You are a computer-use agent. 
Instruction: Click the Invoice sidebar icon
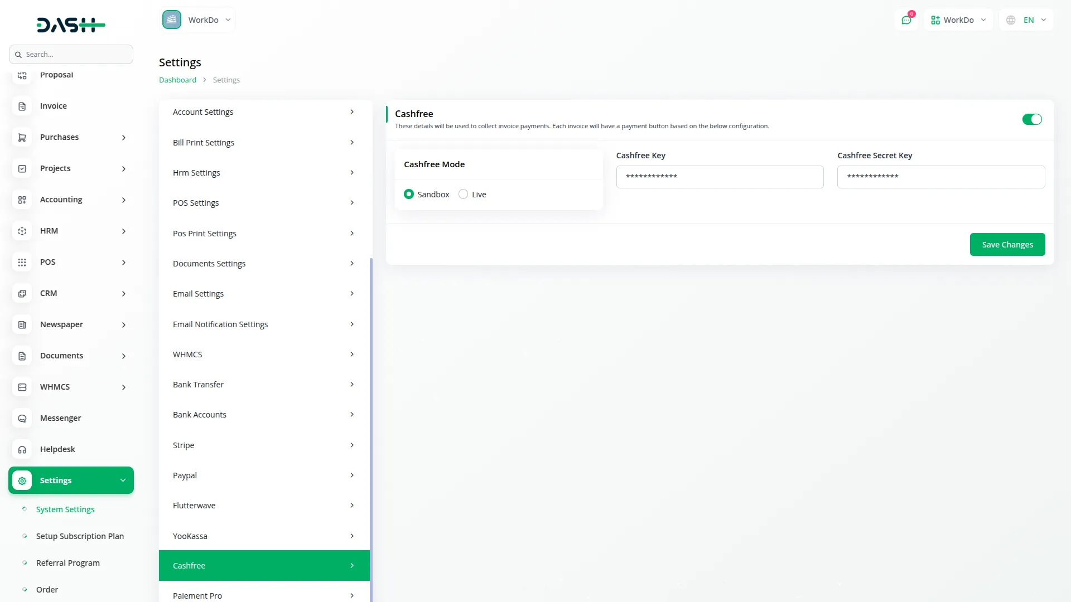22,106
